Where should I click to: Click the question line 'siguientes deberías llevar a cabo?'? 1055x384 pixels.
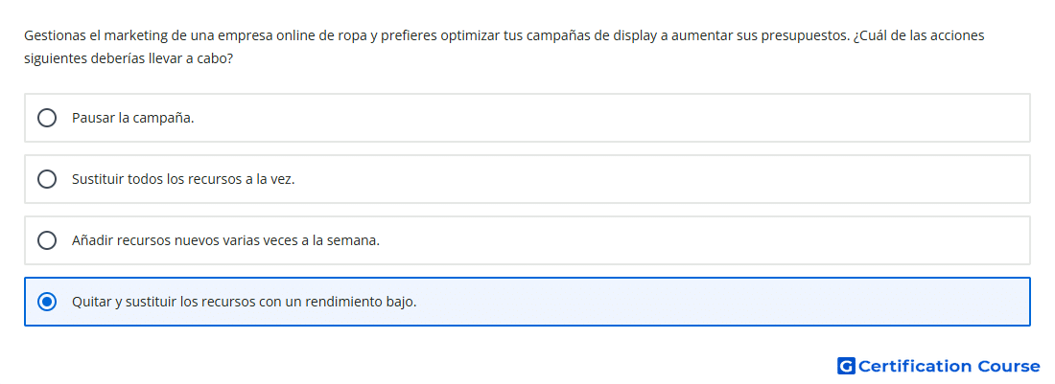click(129, 59)
